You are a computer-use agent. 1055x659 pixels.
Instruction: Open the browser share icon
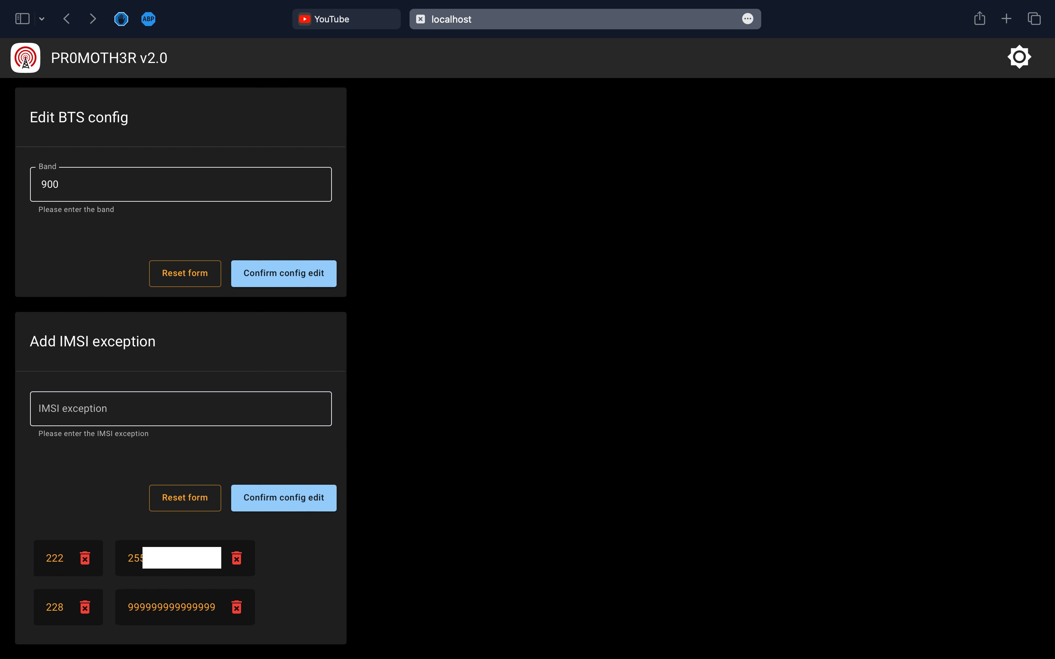979,19
